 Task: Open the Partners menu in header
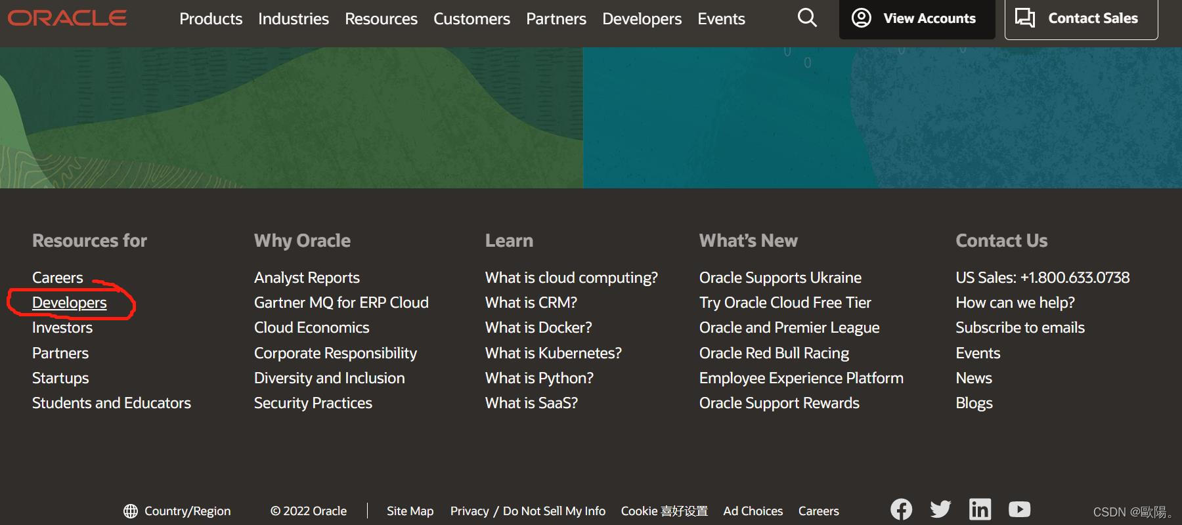point(556,19)
